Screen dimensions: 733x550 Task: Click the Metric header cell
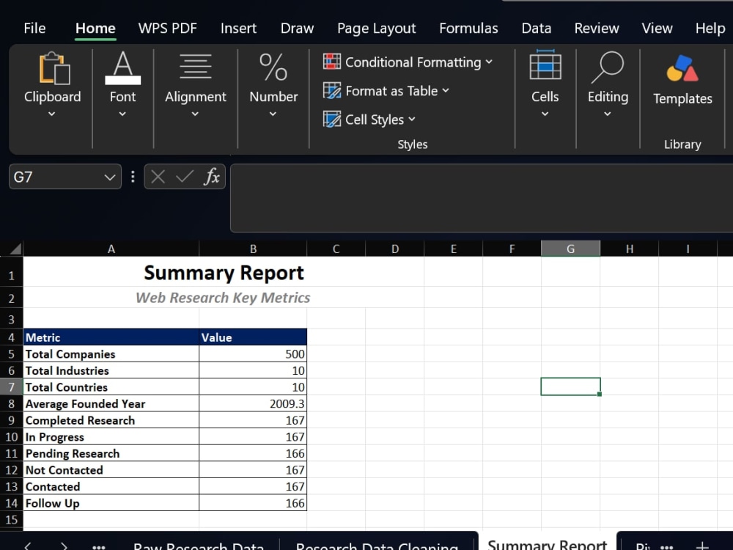[x=111, y=337]
